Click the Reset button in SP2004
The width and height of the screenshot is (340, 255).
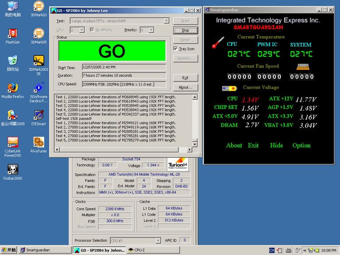(x=185, y=40)
